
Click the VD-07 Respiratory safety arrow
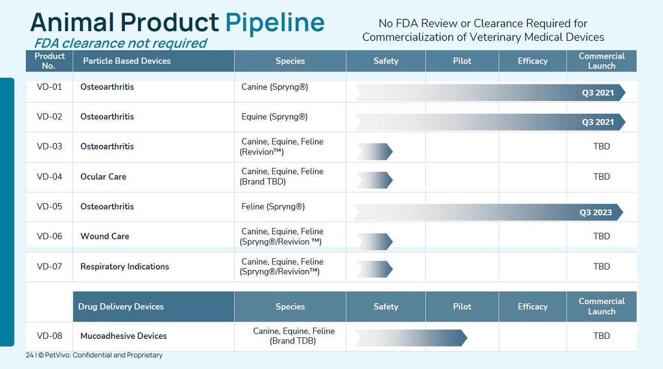point(374,269)
